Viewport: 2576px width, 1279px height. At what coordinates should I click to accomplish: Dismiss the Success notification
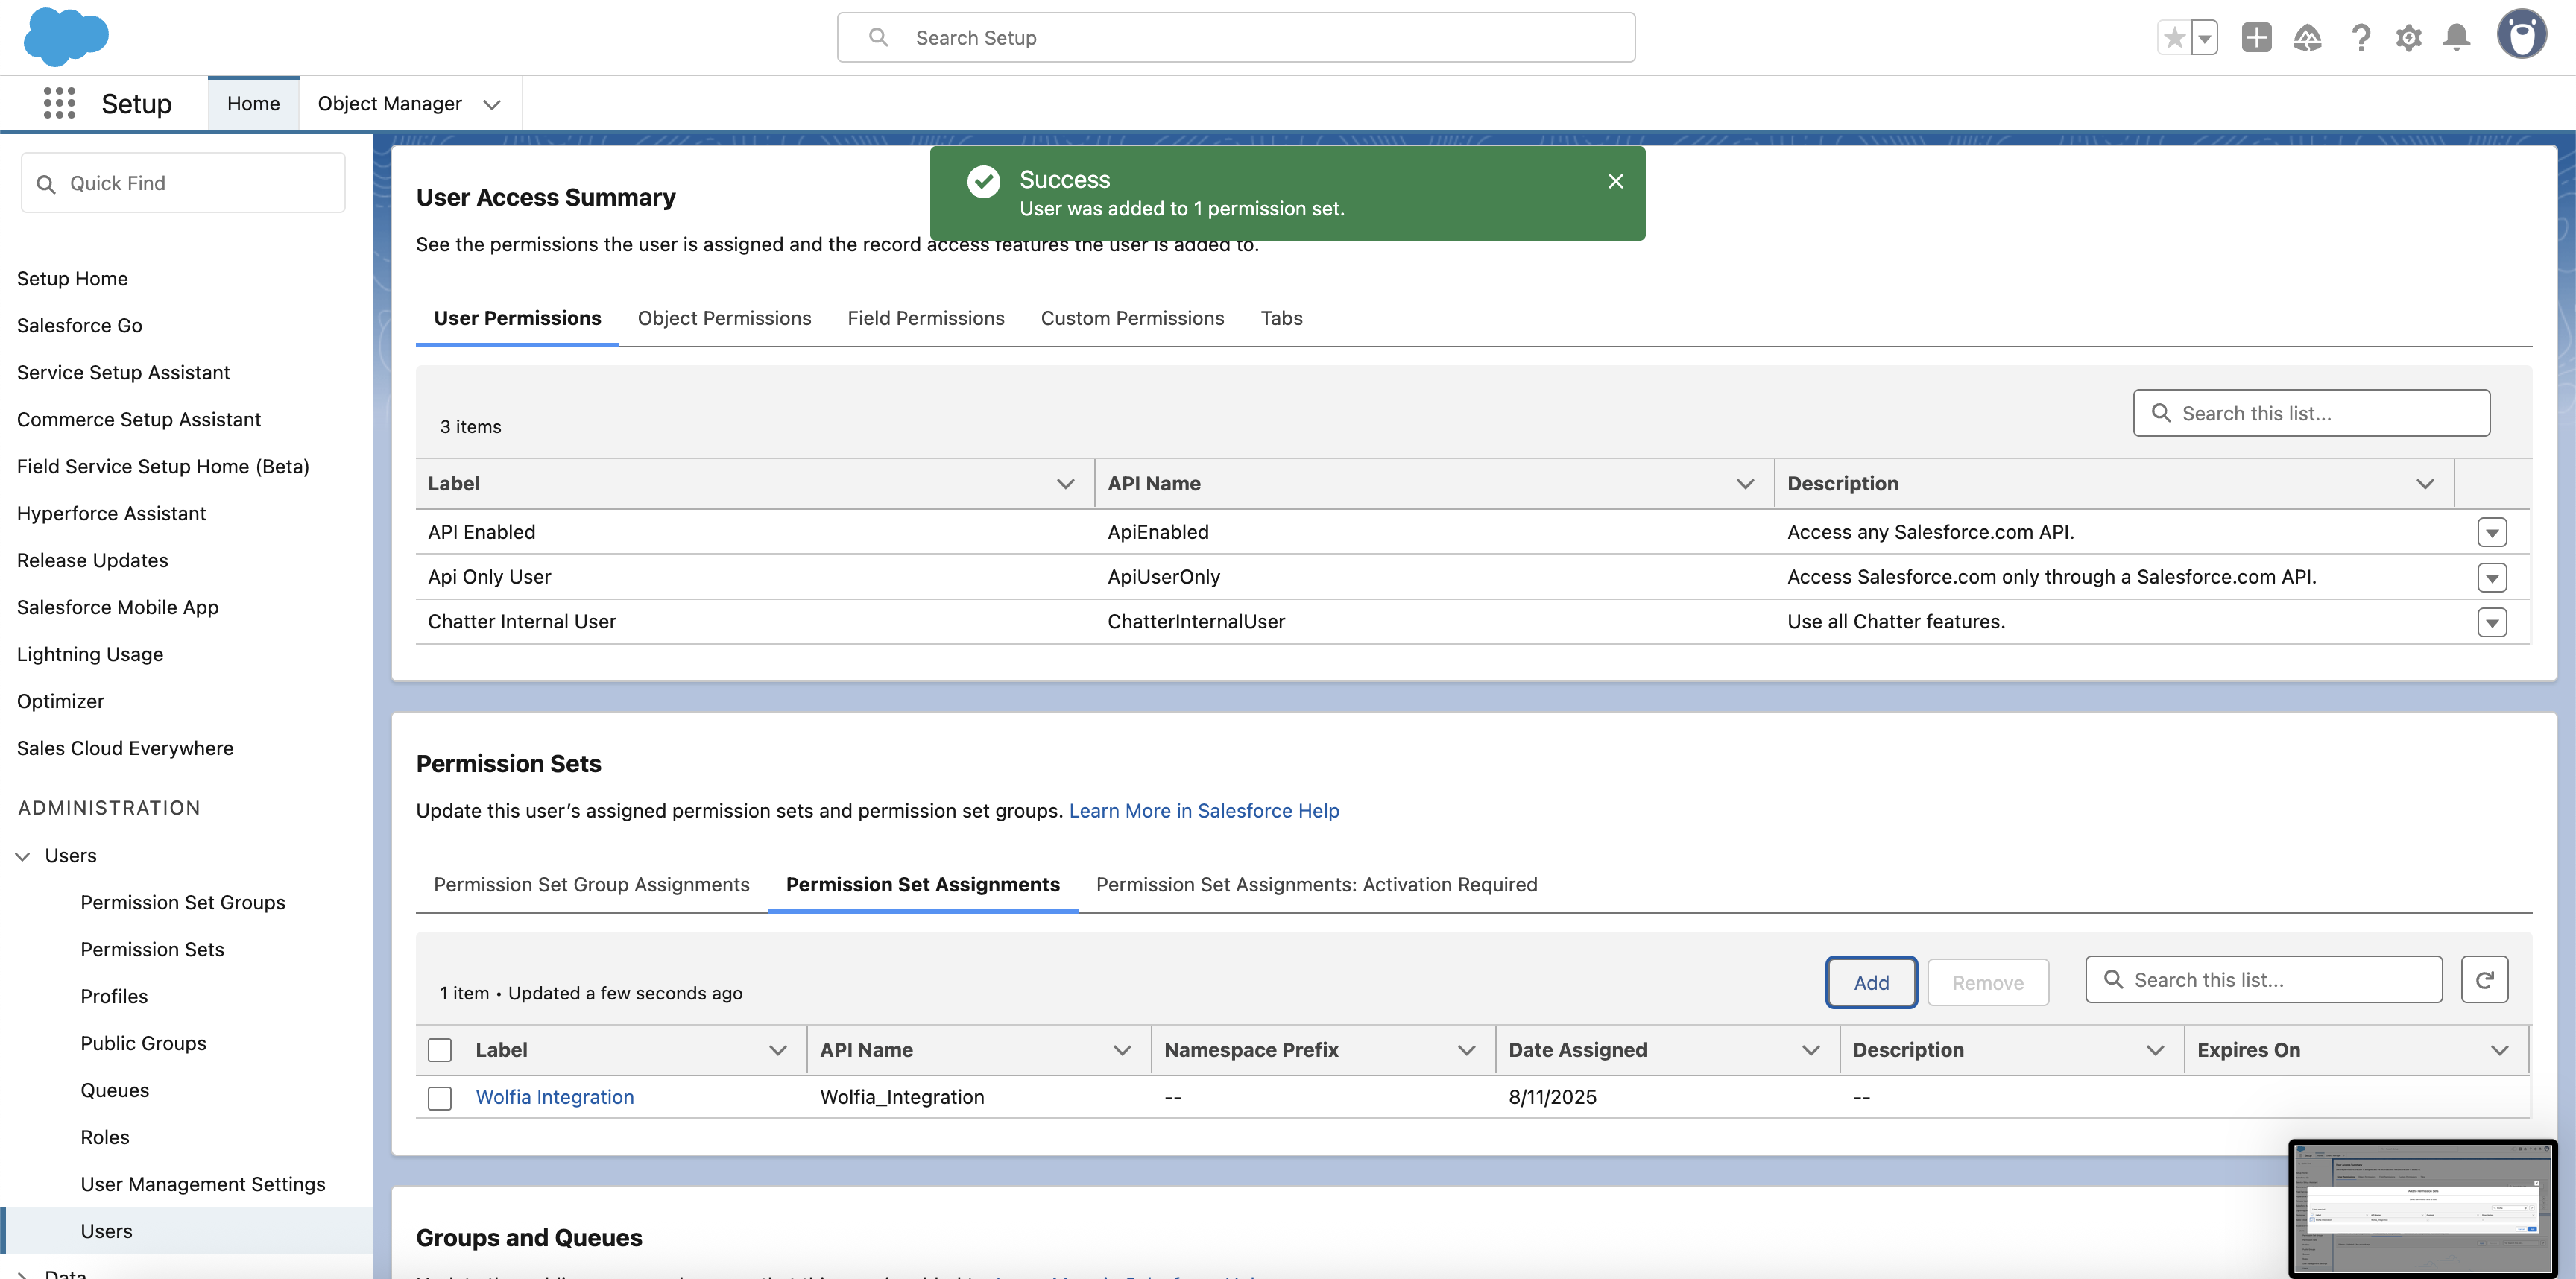pos(1616,181)
